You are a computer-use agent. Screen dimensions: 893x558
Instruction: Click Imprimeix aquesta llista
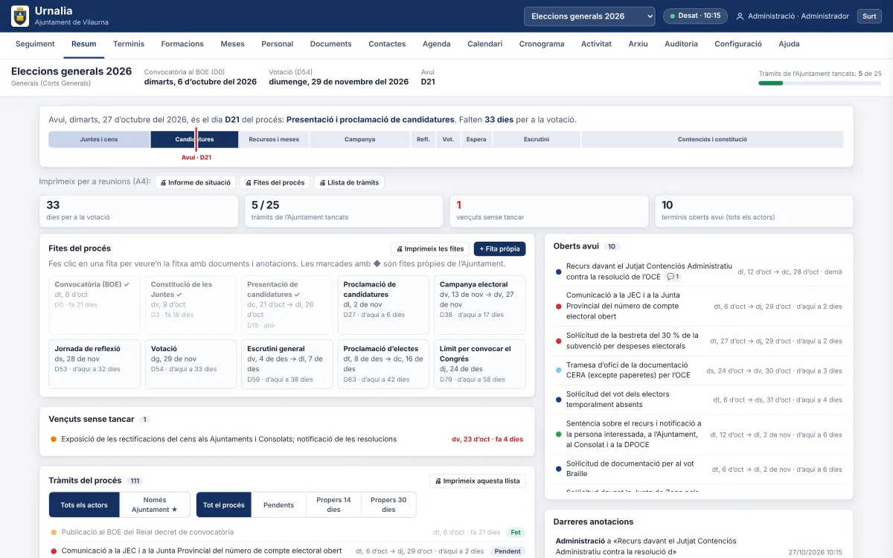click(477, 481)
